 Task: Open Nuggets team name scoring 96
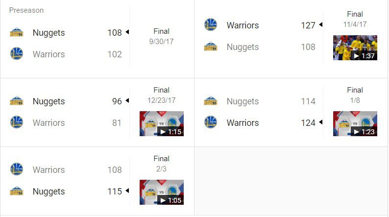[49, 101]
